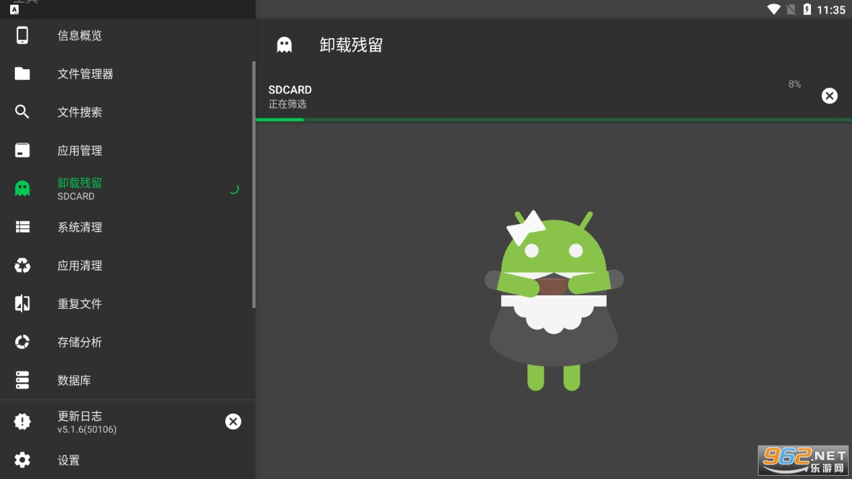Image resolution: width=852 pixels, height=479 pixels.
Task: Click the gear icon for 设置
Action: (x=22, y=460)
